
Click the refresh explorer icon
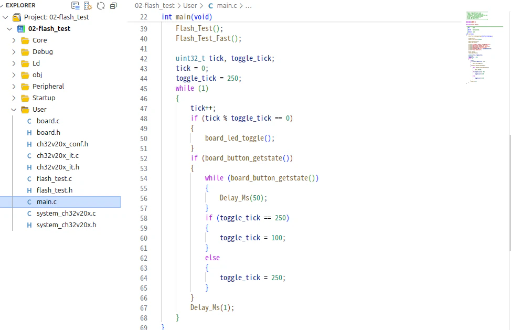[x=101, y=6]
